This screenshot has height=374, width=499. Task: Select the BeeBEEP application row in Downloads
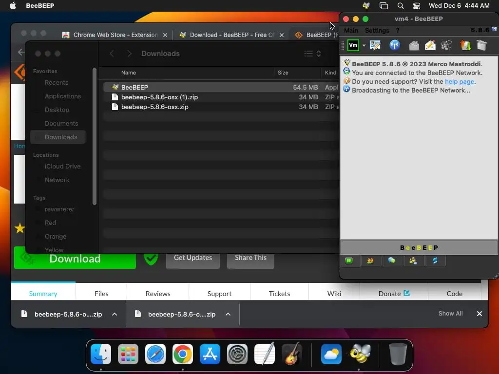pos(221,87)
